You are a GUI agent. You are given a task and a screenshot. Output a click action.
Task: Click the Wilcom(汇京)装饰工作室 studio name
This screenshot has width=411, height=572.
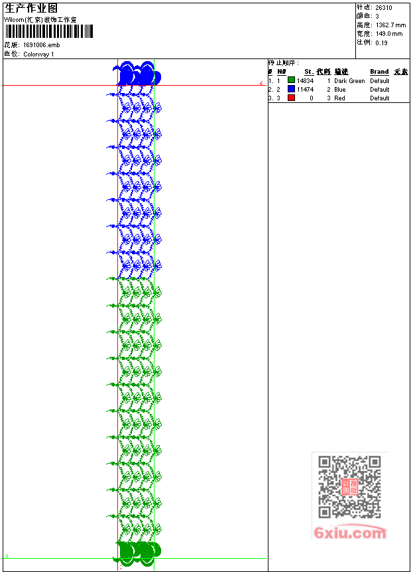[40, 20]
